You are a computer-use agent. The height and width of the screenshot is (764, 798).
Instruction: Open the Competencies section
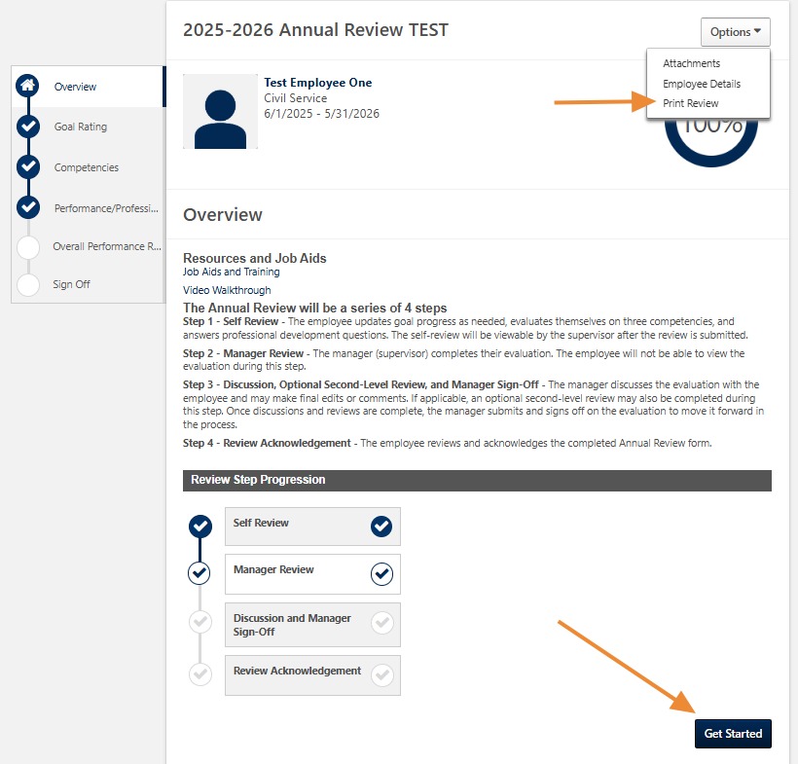pyautogui.click(x=86, y=167)
